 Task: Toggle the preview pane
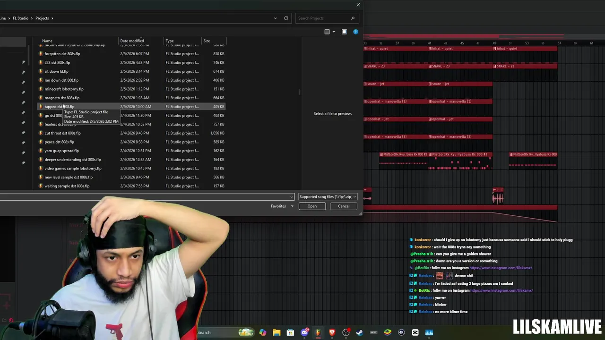(344, 32)
